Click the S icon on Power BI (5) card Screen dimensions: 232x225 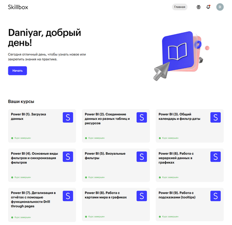click(x=142, y=157)
